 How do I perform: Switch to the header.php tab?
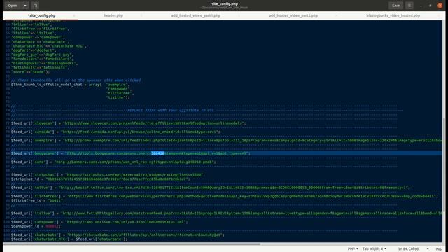113,15
